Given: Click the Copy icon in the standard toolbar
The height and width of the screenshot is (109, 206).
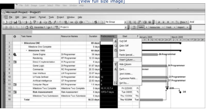Looking at the screenshot, I should [x=45, y=22].
